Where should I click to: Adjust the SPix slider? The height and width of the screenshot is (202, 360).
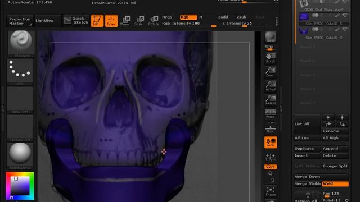271,48
